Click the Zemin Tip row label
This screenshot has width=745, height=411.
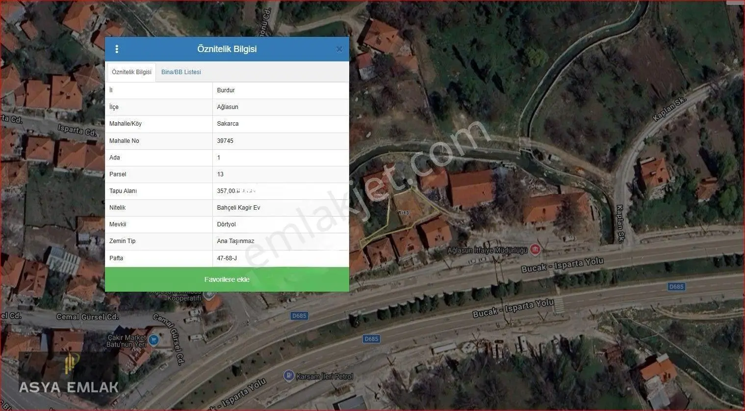tap(122, 241)
